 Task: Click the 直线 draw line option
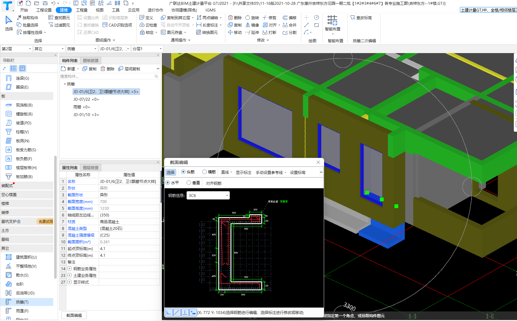point(226,172)
